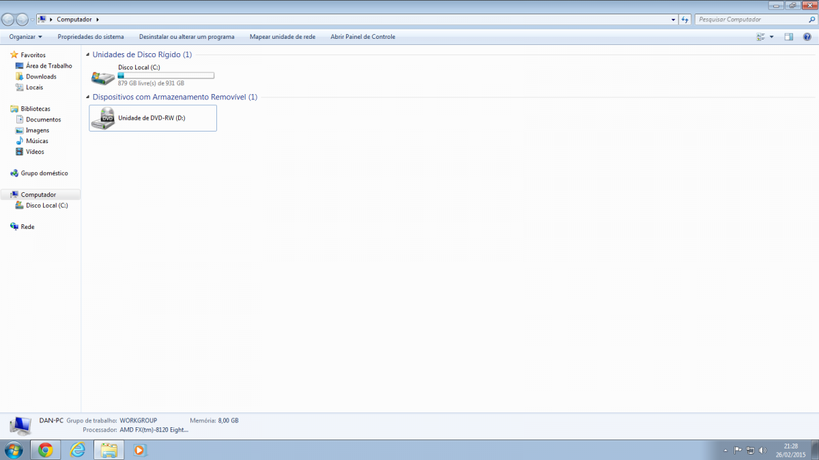Image resolution: width=819 pixels, height=460 pixels.
Task: Open Área de Trabalho in sidebar
Action: [x=48, y=66]
